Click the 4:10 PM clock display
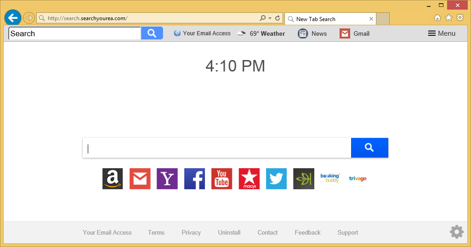Screen dimensions: 471x247 coord(235,66)
